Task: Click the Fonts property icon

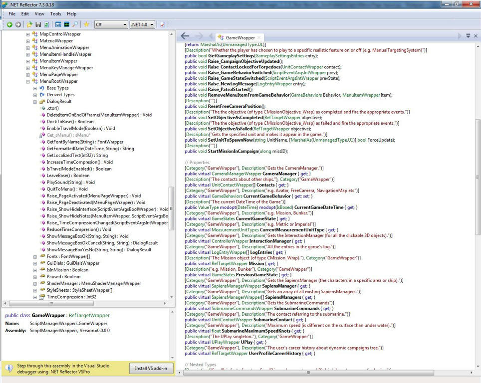Action: coord(42,256)
